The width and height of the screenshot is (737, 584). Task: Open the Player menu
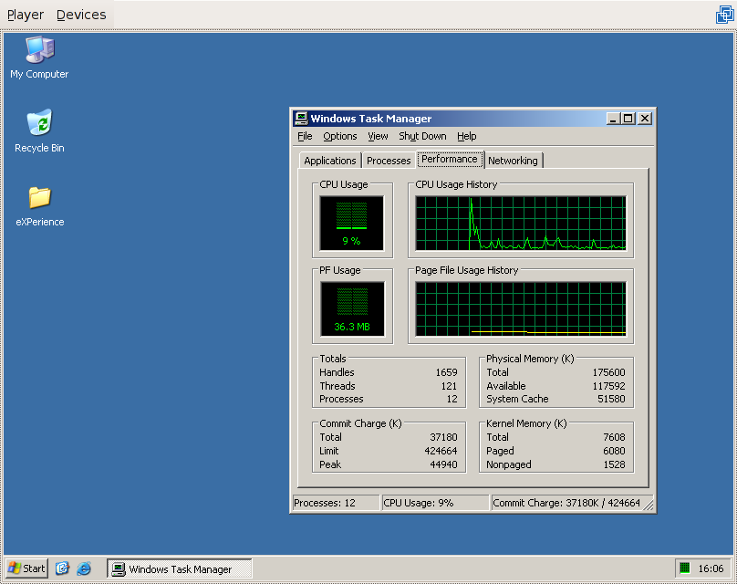click(x=26, y=15)
